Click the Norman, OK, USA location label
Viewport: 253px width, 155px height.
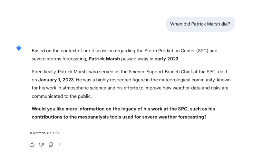[46, 133]
